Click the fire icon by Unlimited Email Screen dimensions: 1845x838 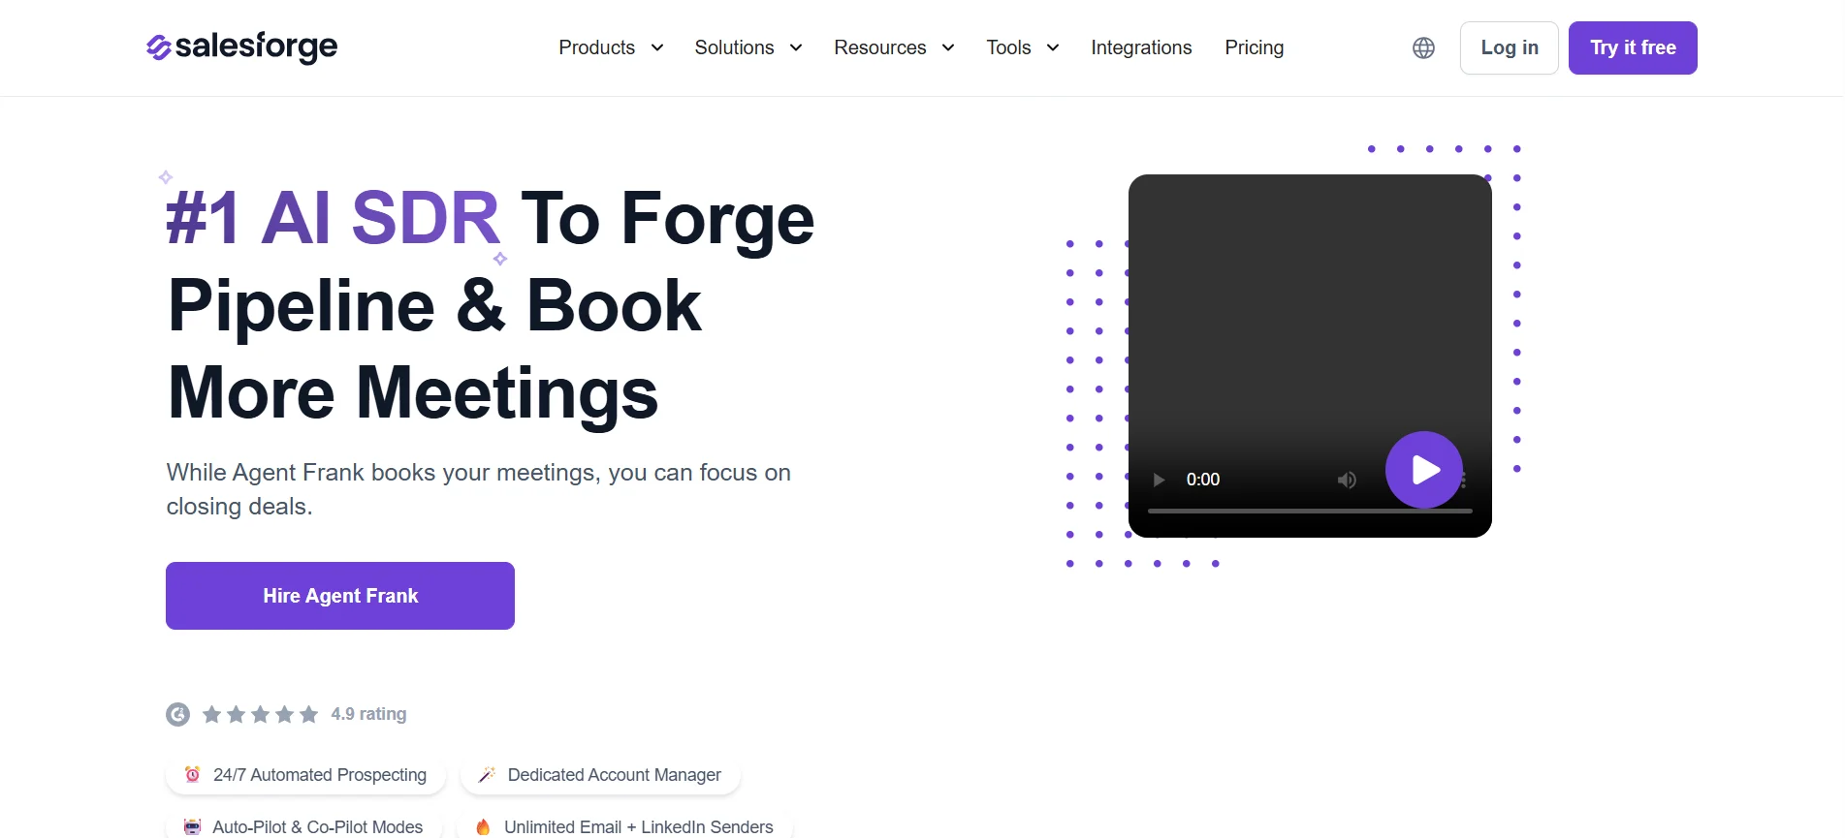coord(483,827)
